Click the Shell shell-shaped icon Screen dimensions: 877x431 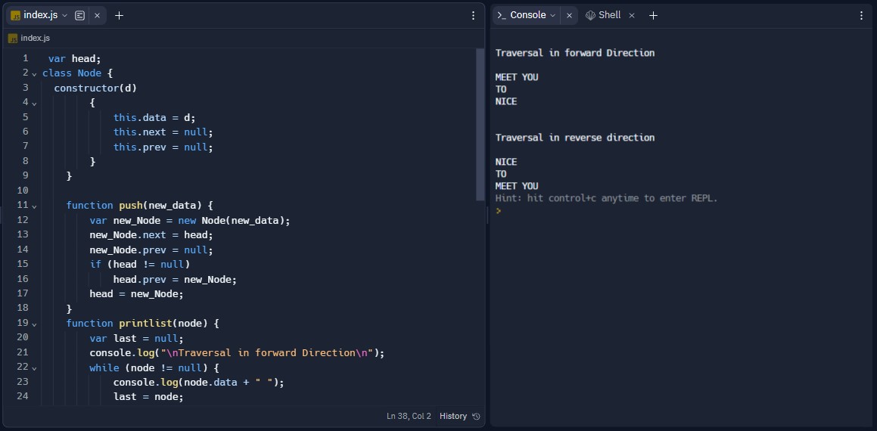[x=590, y=15]
